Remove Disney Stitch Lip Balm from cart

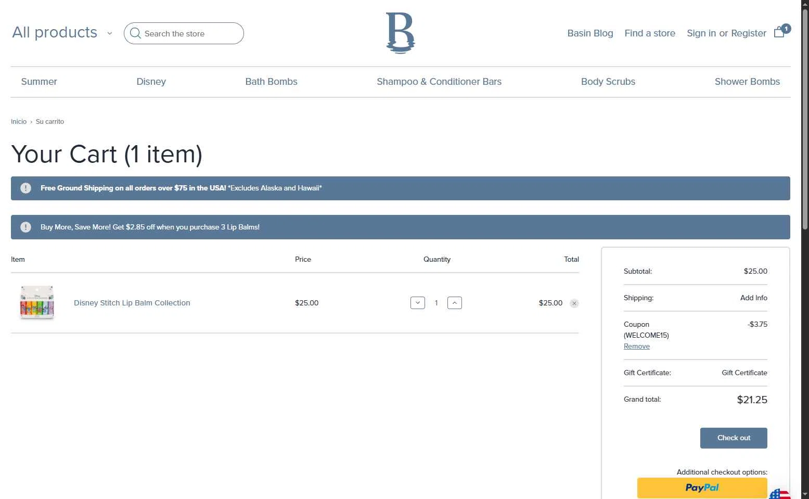(574, 303)
